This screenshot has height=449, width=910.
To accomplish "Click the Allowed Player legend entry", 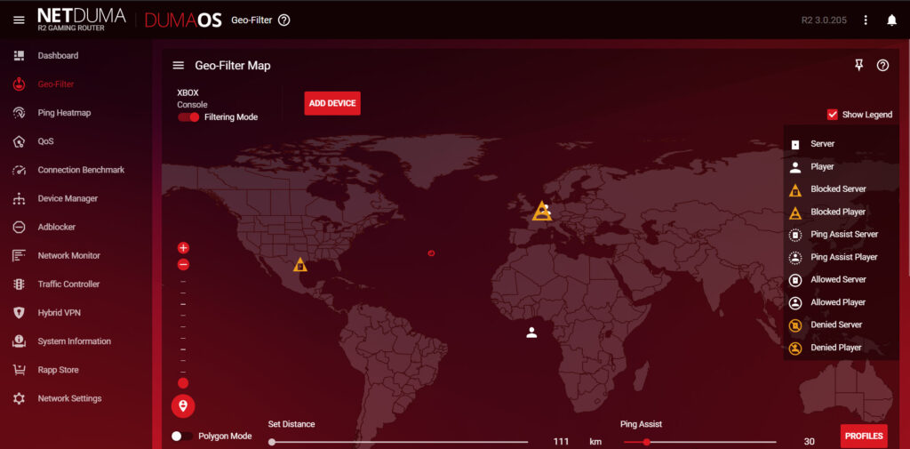I will tap(838, 302).
